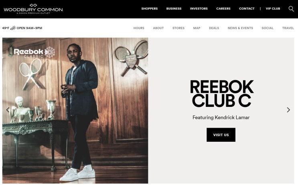298x185 pixels.
Task: Click the Woodbury Common logo
Action: coord(33,9)
